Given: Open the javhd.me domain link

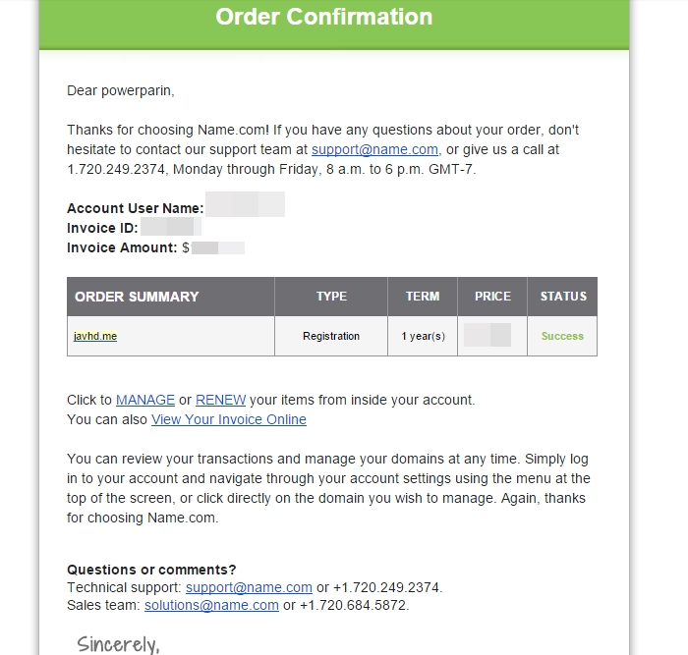Looking at the screenshot, I should point(95,336).
